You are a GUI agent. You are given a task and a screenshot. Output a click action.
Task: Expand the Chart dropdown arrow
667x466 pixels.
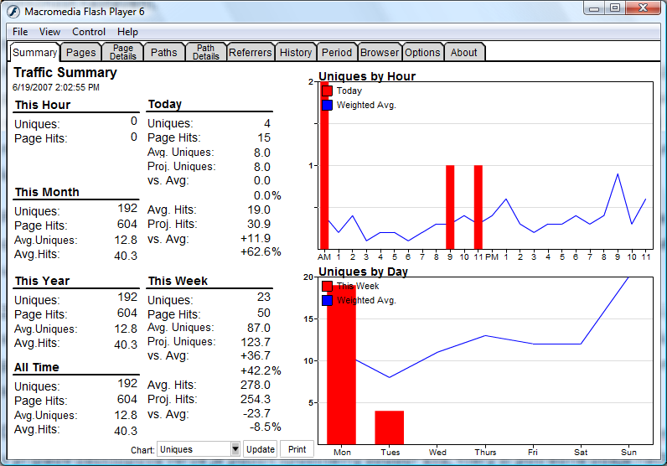coord(235,449)
